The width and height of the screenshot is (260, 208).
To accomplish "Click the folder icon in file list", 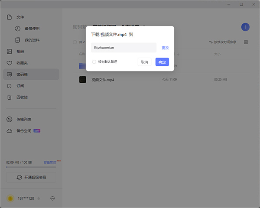I will pyautogui.click(x=82, y=66).
